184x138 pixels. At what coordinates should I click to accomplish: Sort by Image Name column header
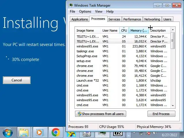(x=88, y=30)
